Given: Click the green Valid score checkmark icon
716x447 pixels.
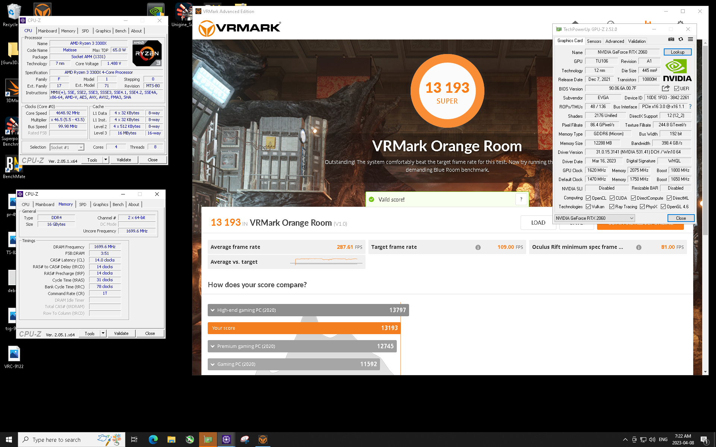Looking at the screenshot, I should (371, 199).
